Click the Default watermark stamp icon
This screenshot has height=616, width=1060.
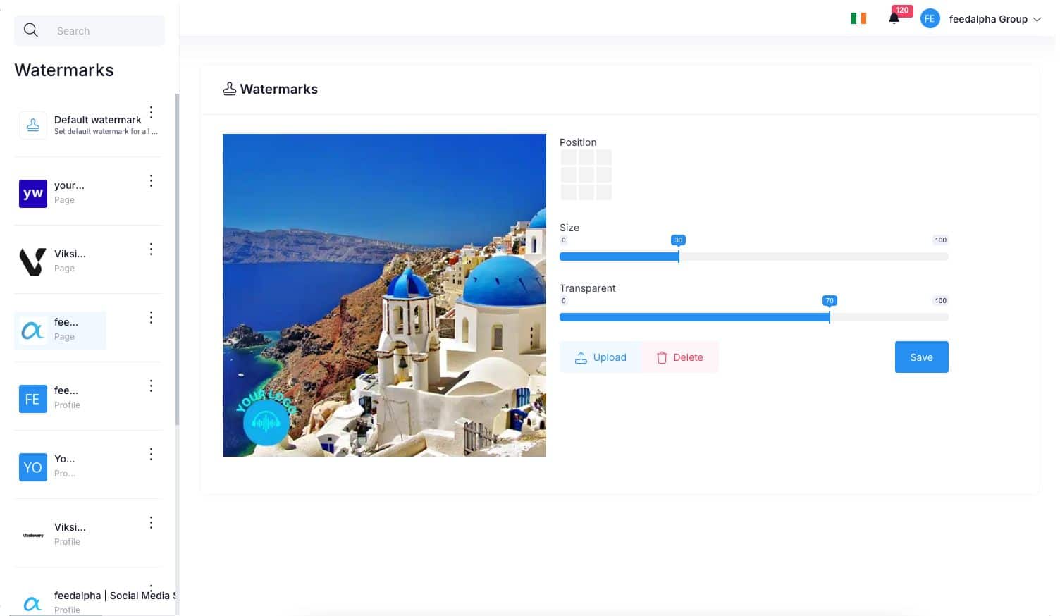(33, 125)
